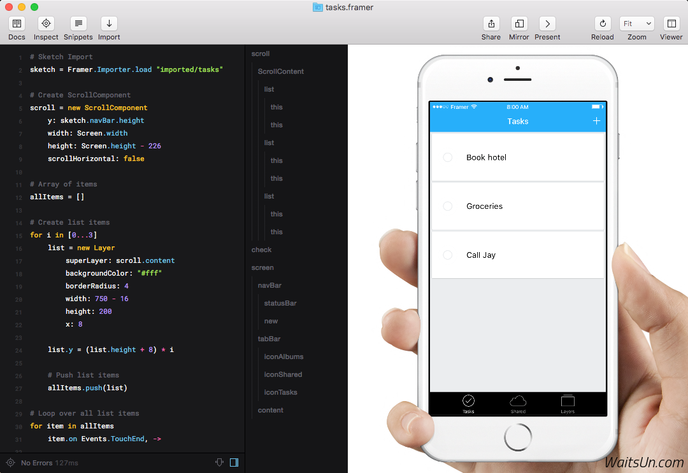The width and height of the screenshot is (688, 473).
Task: Mark Call Jay task as done
Action: tap(448, 255)
